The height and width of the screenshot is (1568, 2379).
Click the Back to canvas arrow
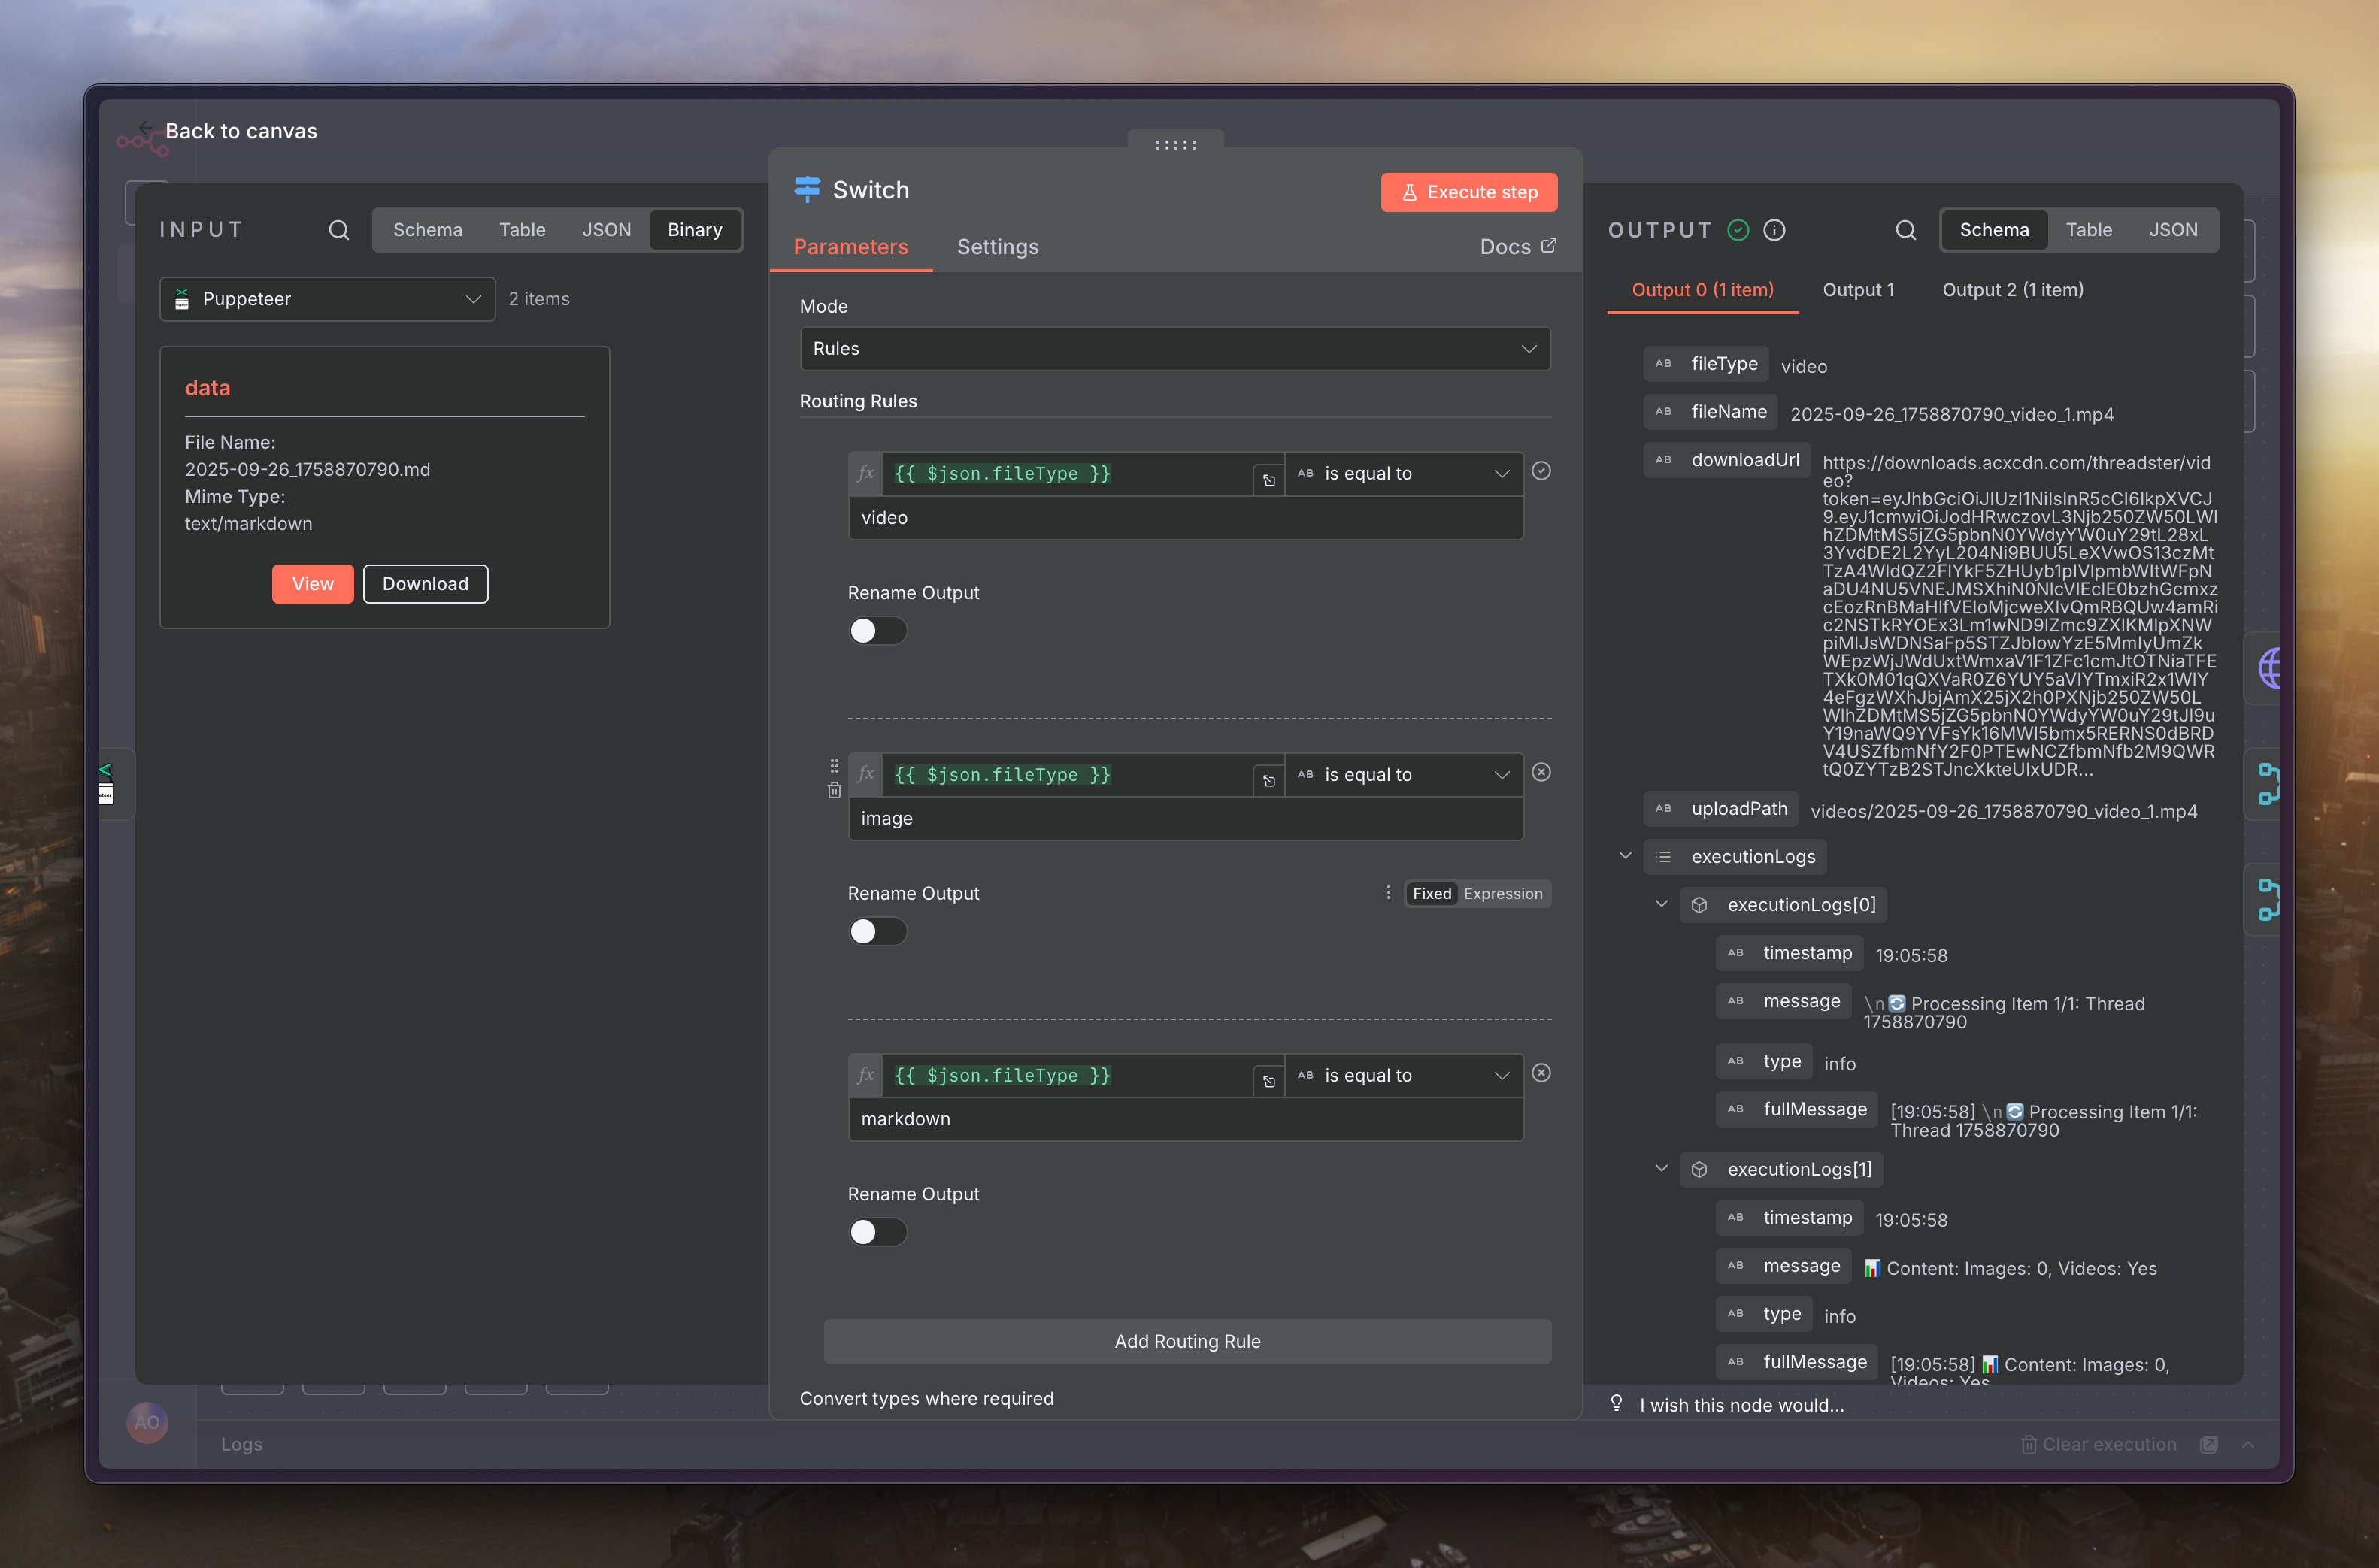146,129
